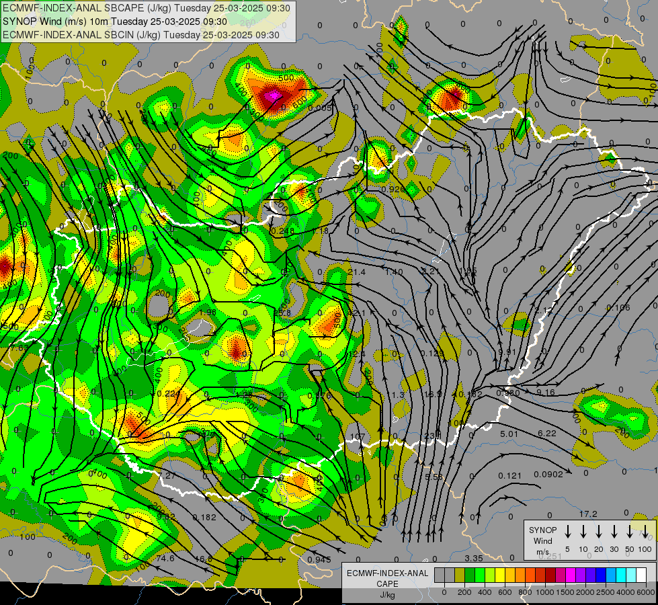Click the 0.224 value on map
658x605 pixels.
click(168, 393)
